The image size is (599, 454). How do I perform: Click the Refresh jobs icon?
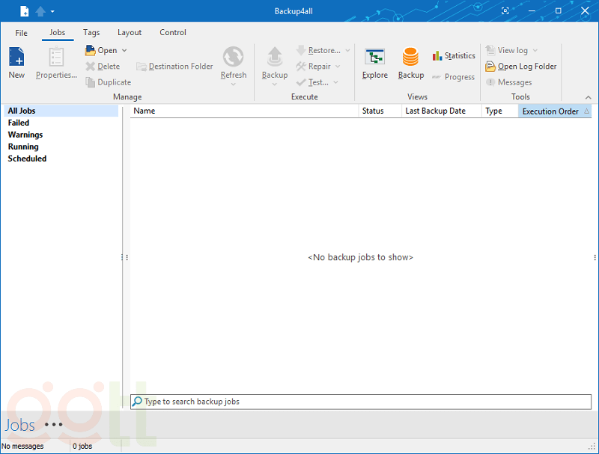(233, 58)
